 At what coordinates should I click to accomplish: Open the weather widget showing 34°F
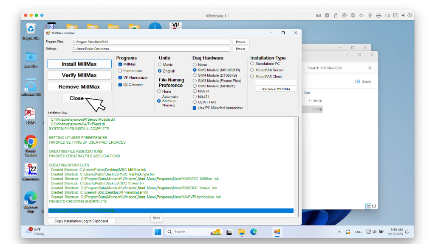(x=36, y=232)
